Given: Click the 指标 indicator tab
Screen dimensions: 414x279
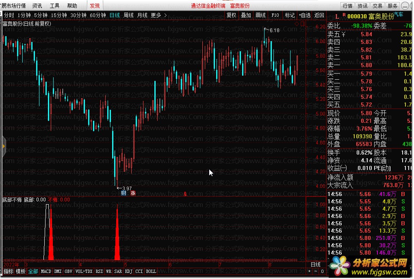Looking at the screenshot, I should (x=8, y=271).
